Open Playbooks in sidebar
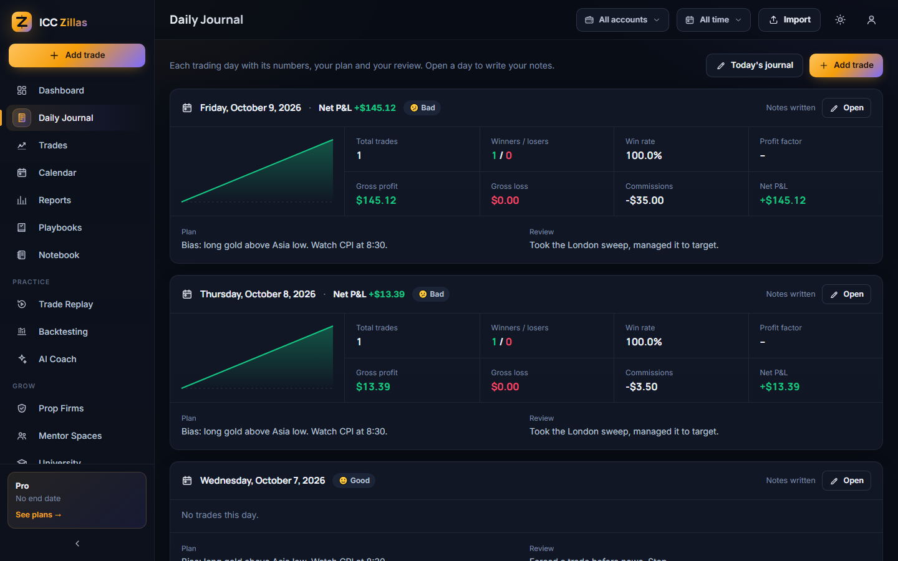 tap(77, 228)
